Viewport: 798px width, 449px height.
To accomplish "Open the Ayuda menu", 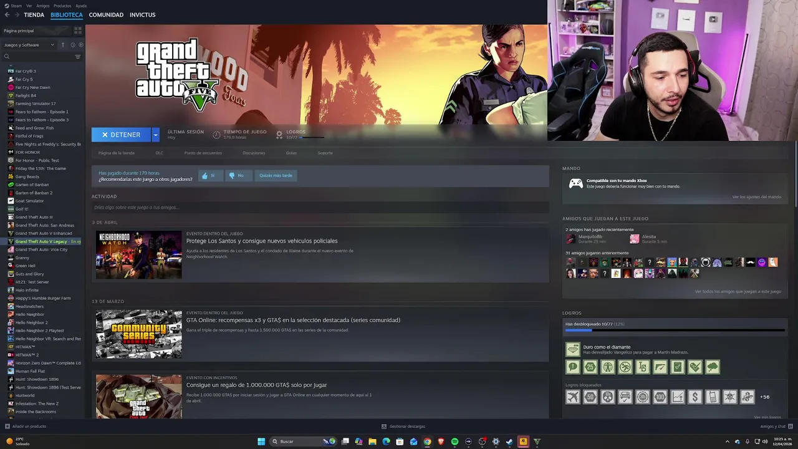I will (x=81, y=6).
